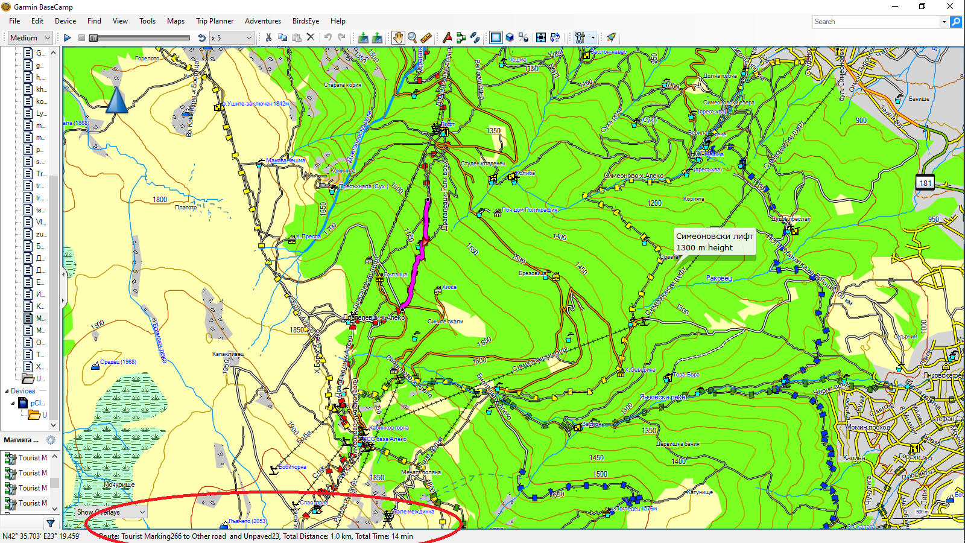Open the File menu
Image resolution: width=965 pixels, height=543 pixels.
tap(14, 21)
